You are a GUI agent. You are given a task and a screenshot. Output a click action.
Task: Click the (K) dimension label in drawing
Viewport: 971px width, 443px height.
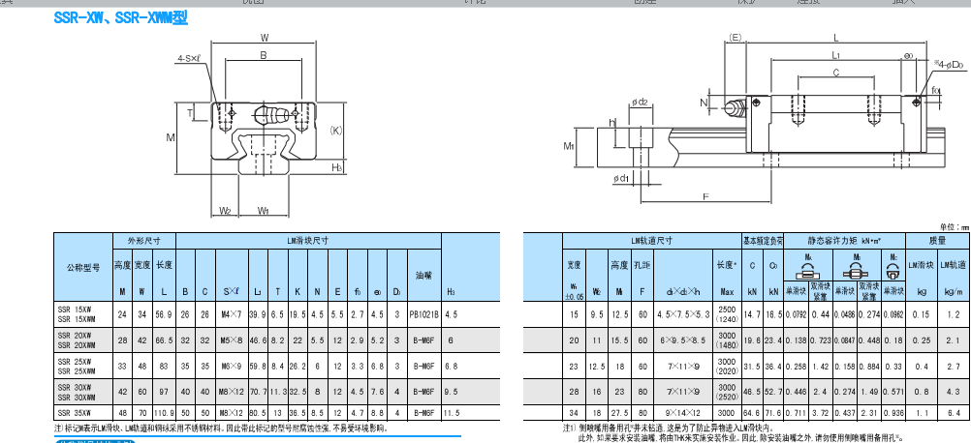click(335, 130)
